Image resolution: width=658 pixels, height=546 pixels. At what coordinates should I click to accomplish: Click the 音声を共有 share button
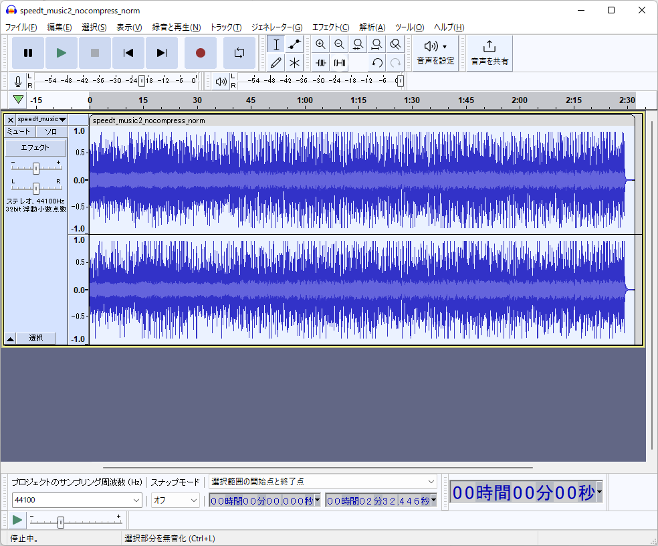point(489,53)
